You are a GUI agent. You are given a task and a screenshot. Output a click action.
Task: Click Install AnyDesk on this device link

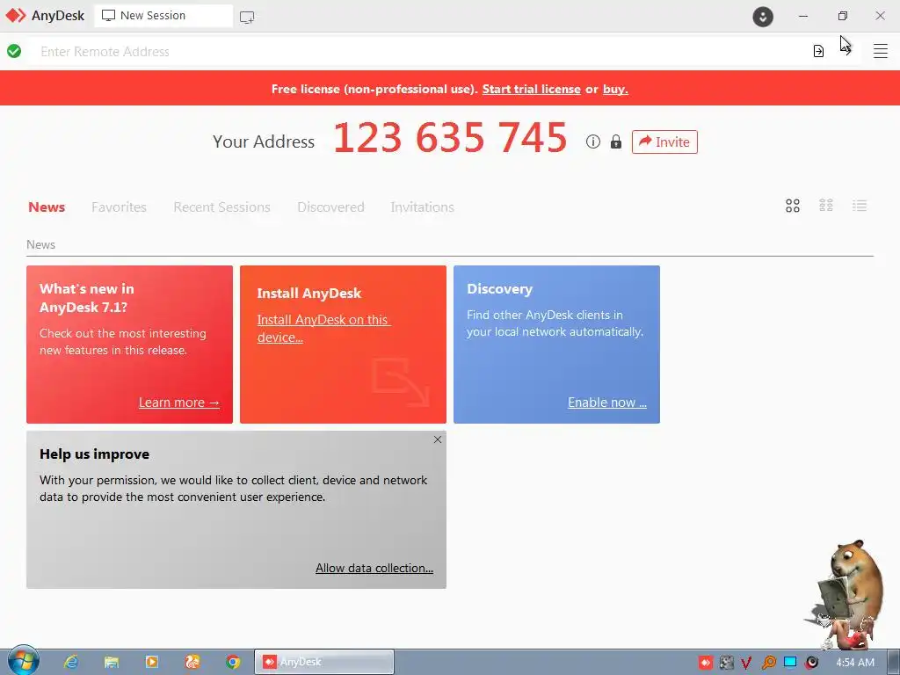pyautogui.click(x=323, y=329)
